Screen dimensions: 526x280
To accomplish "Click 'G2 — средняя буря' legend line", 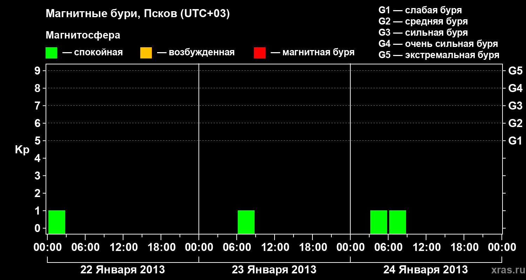I will pos(423,21).
